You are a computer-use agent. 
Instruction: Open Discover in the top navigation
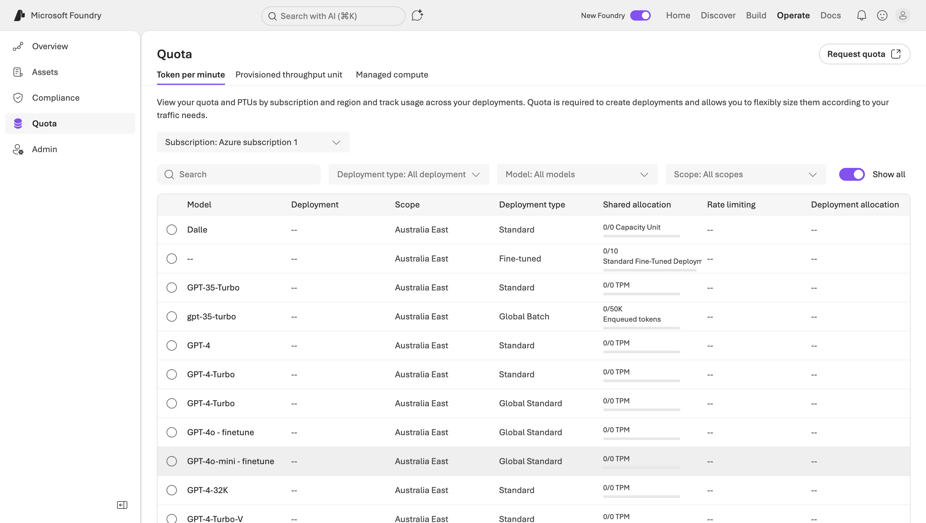tap(718, 15)
